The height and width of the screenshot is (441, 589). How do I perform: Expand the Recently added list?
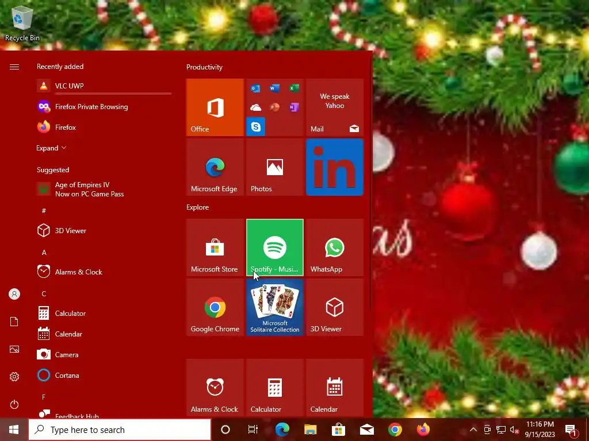51,148
